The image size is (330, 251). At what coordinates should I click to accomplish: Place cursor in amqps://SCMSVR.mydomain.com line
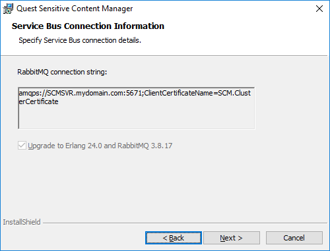coord(135,93)
